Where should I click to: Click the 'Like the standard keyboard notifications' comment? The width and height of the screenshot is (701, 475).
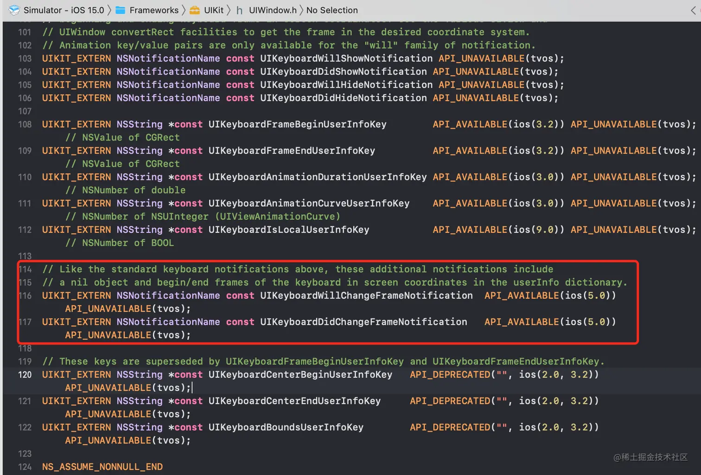tap(298, 270)
